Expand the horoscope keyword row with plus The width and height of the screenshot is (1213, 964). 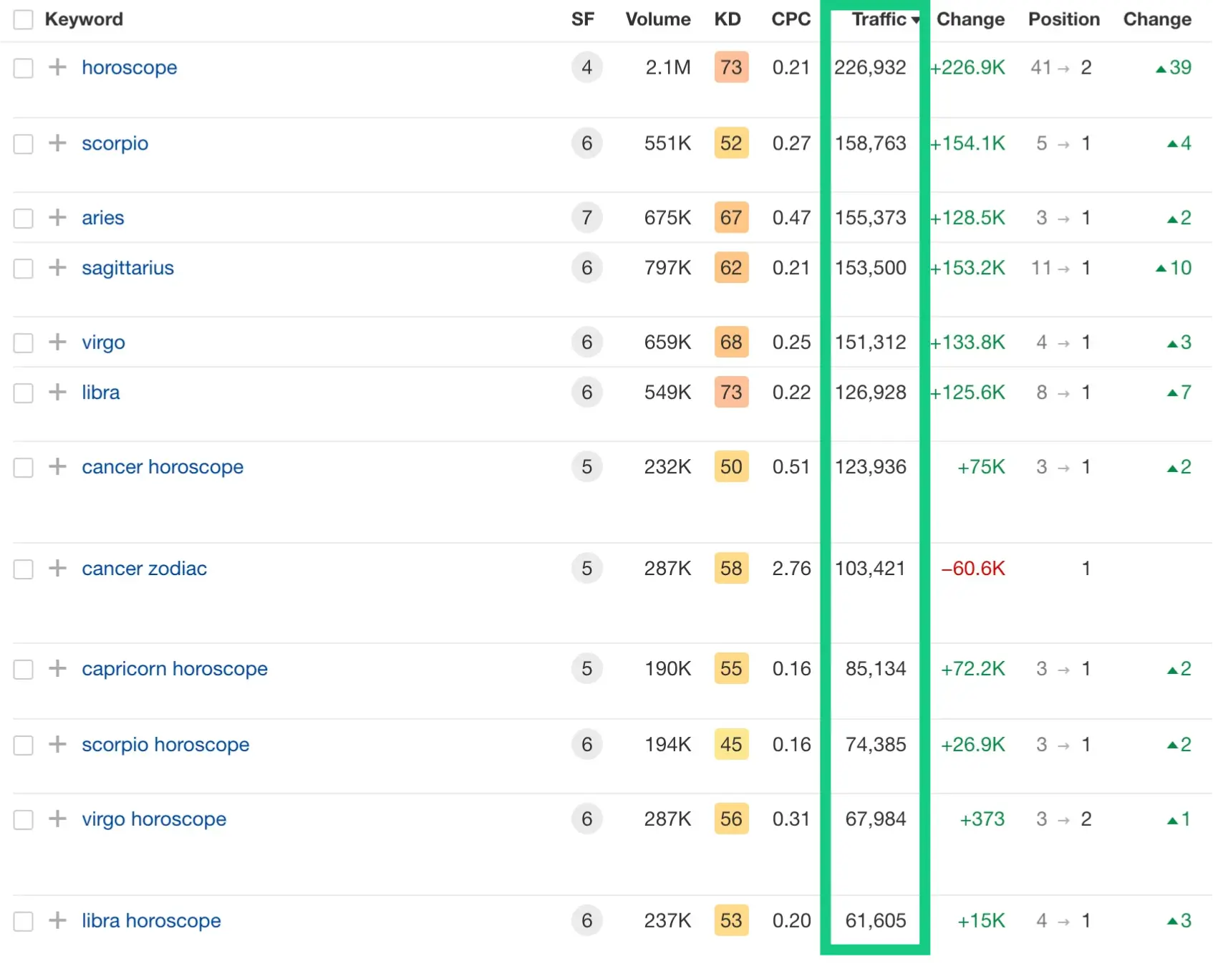click(57, 67)
